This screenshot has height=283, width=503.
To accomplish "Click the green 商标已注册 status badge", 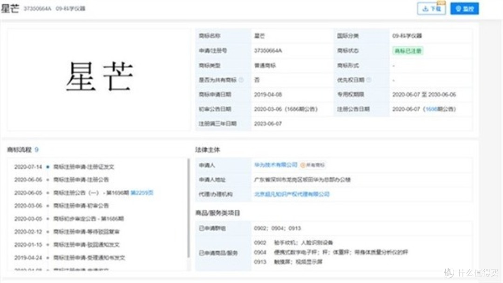I will coord(408,51).
